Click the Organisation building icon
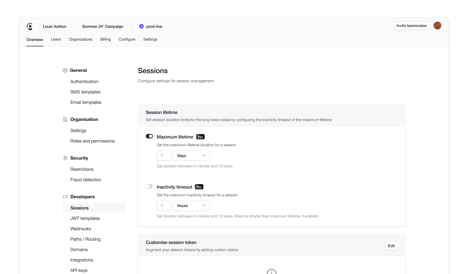This screenshot has height=274, width=468. point(65,119)
